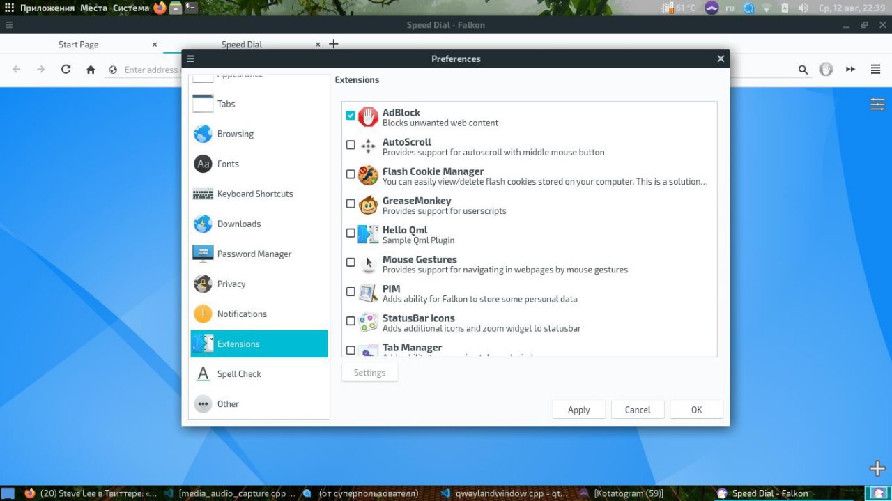Screen dimensions: 892x501
Task: Click the Apply button
Action: (x=578, y=410)
